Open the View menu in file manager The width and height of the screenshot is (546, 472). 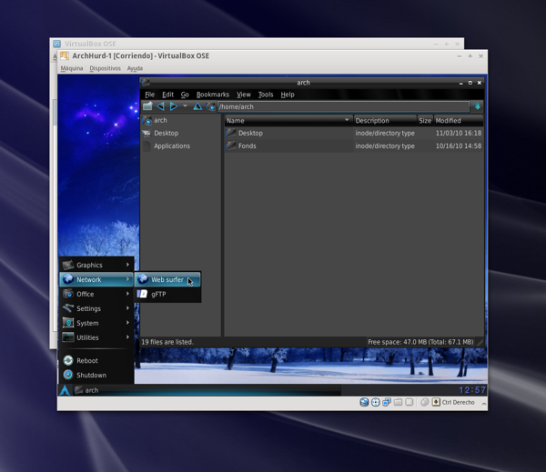pos(243,95)
